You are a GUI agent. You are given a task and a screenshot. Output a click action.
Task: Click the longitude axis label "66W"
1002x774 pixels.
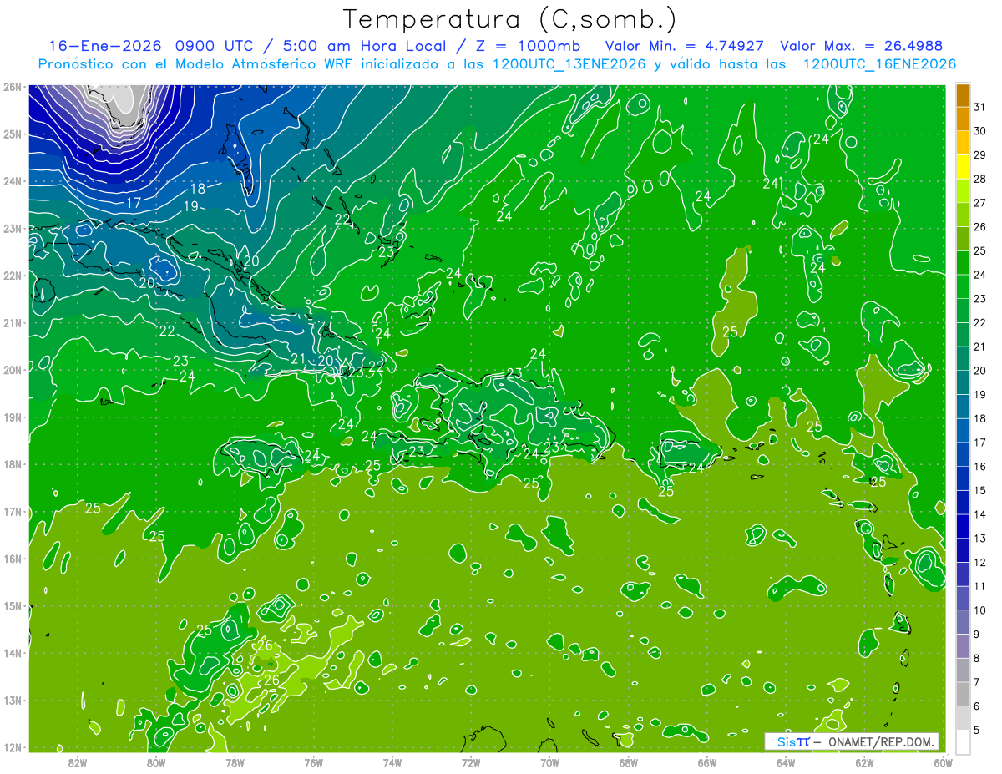coord(706,762)
